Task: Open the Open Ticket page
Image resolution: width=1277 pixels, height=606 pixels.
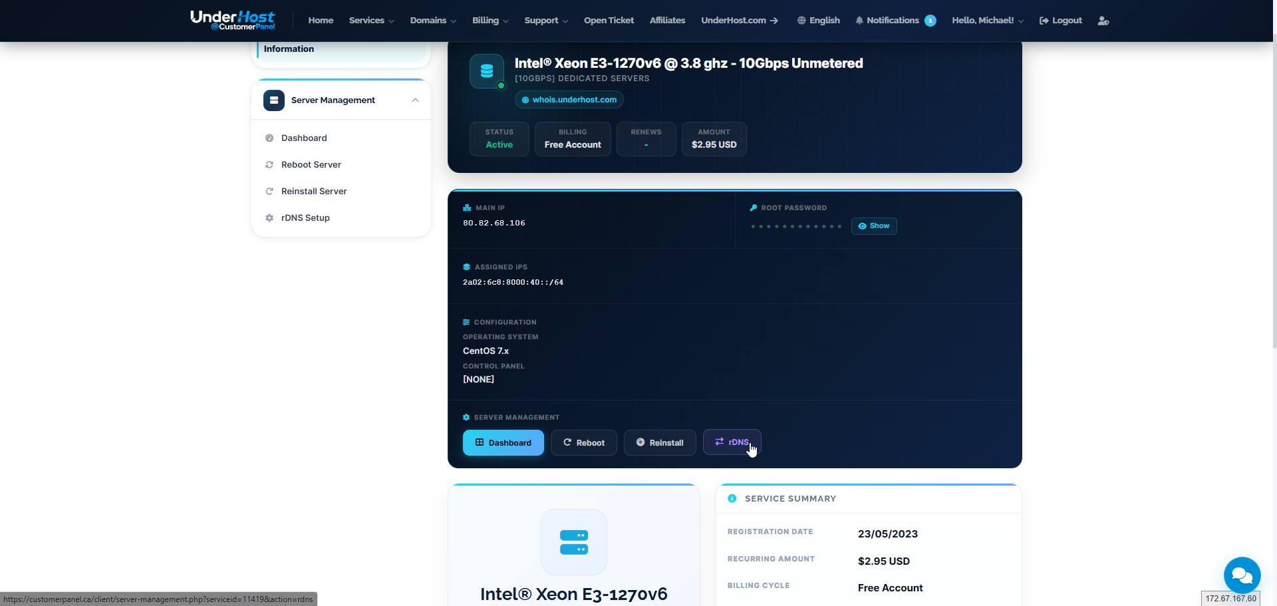Action: click(x=609, y=21)
